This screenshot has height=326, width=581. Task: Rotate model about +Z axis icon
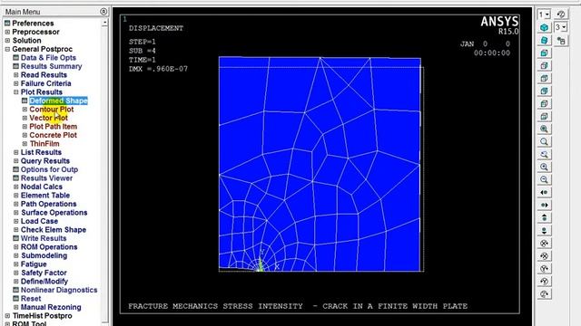[x=544, y=293]
